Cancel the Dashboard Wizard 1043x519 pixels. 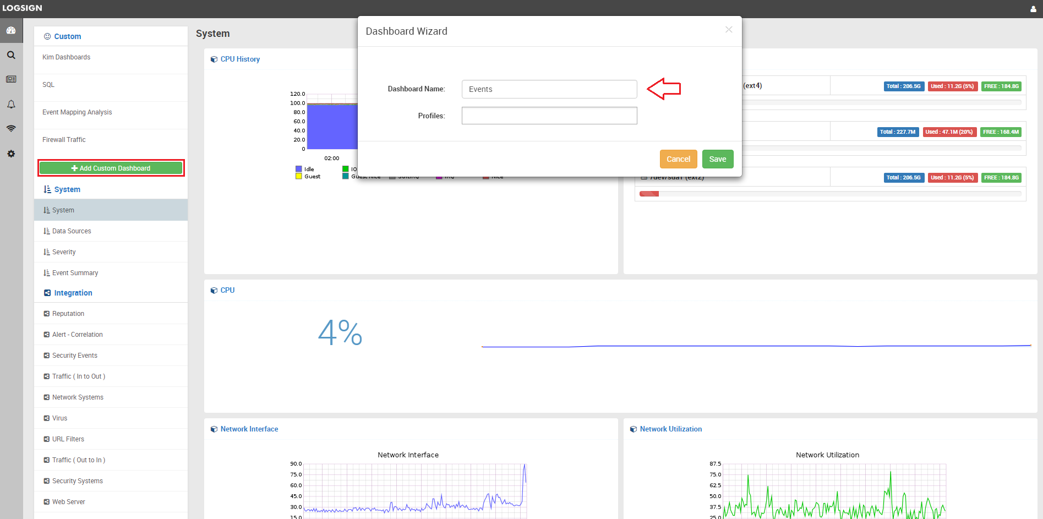pos(678,159)
